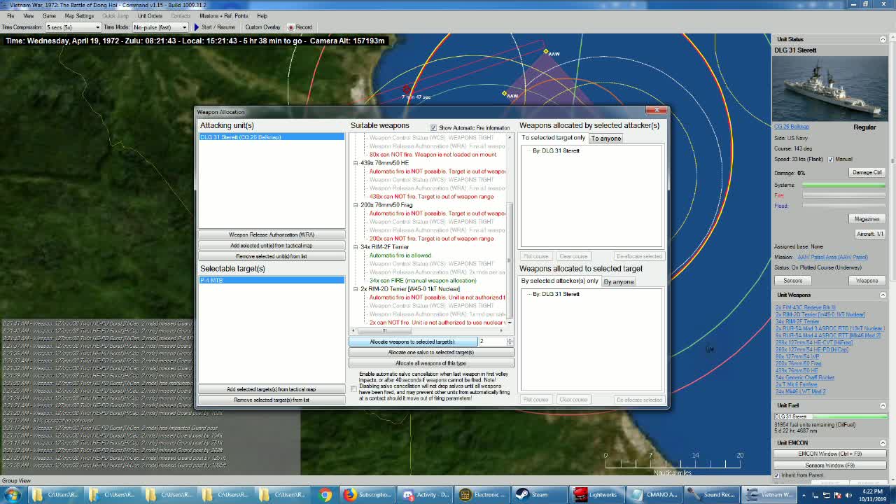Screen dimensions: 896x504
Task: Click the quantity stepper arrows
Action: click(x=510, y=342)
